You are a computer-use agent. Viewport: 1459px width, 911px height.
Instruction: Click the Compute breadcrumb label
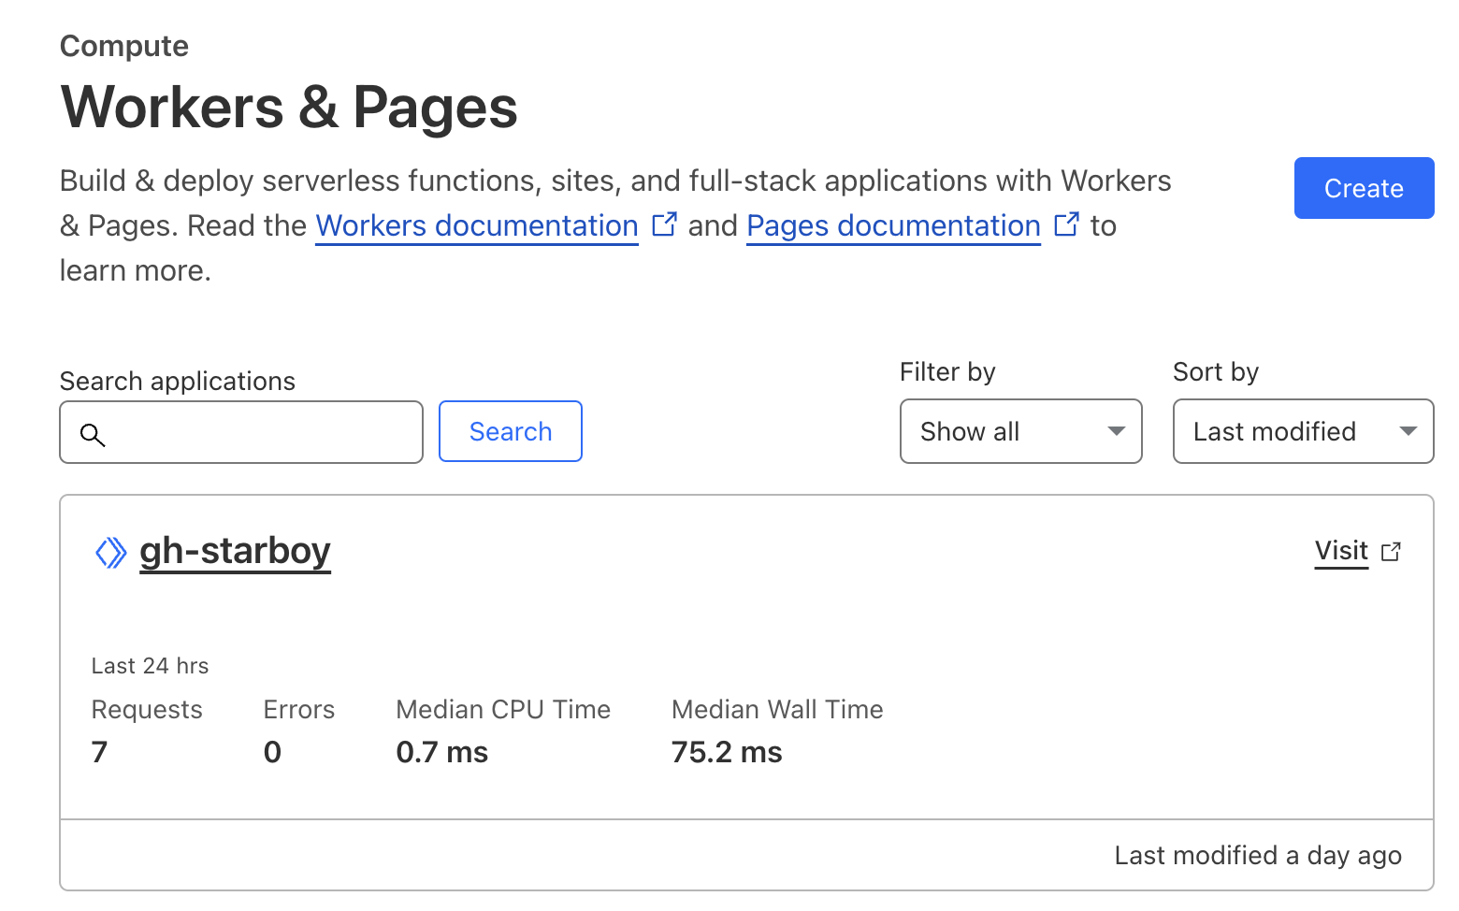point(124,46)
